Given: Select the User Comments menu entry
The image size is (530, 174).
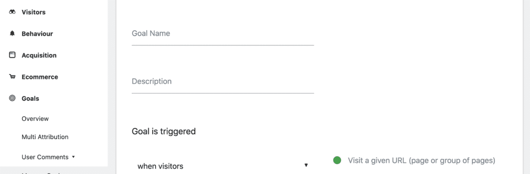Looking at the screenshot, I should pyautogui.click(x=45, y=157).
